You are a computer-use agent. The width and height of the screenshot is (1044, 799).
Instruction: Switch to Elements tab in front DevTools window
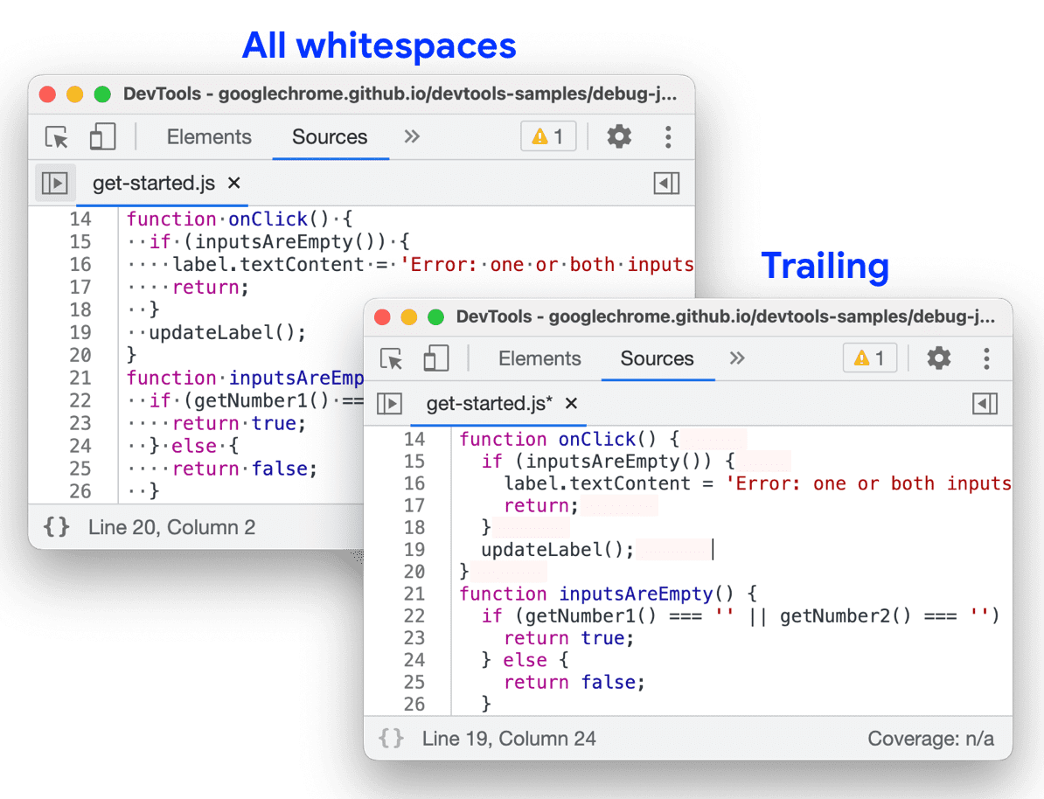coord(539,358)
